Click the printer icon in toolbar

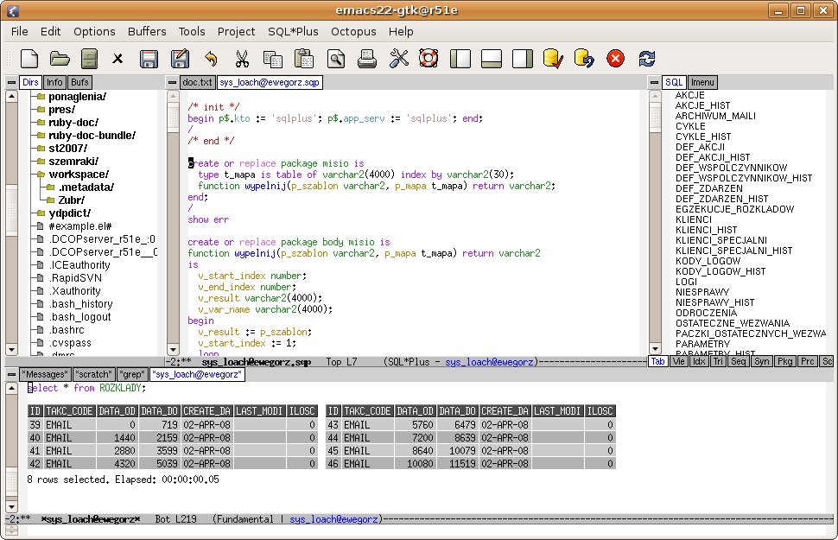pyautogui.click(x=367, y=59)
